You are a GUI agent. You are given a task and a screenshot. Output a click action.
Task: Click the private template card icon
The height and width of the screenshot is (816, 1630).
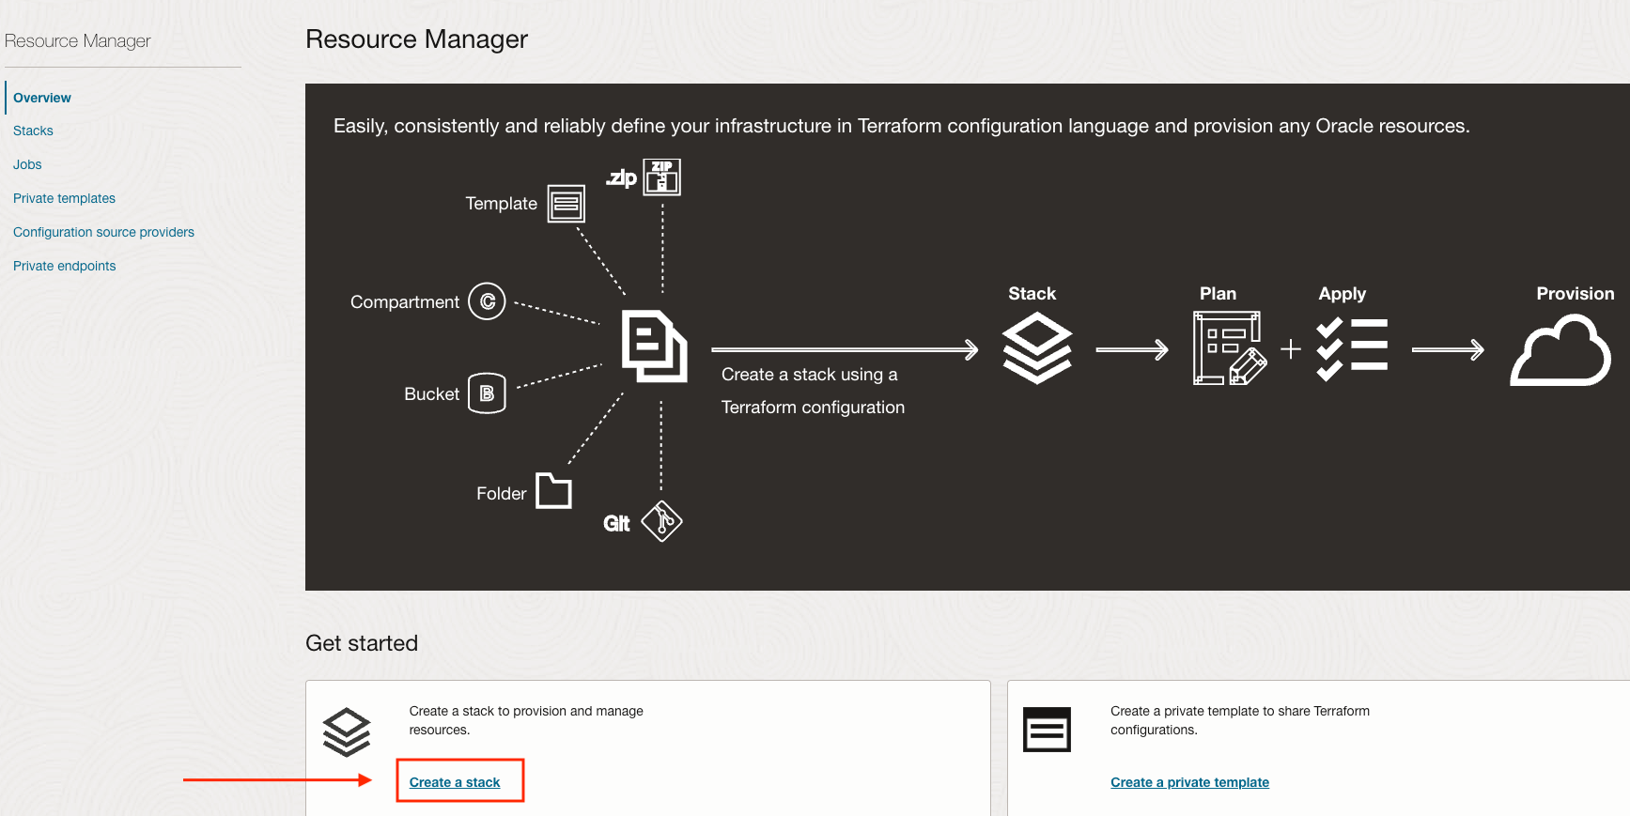pyautogui.click(x=1047, y=730)
